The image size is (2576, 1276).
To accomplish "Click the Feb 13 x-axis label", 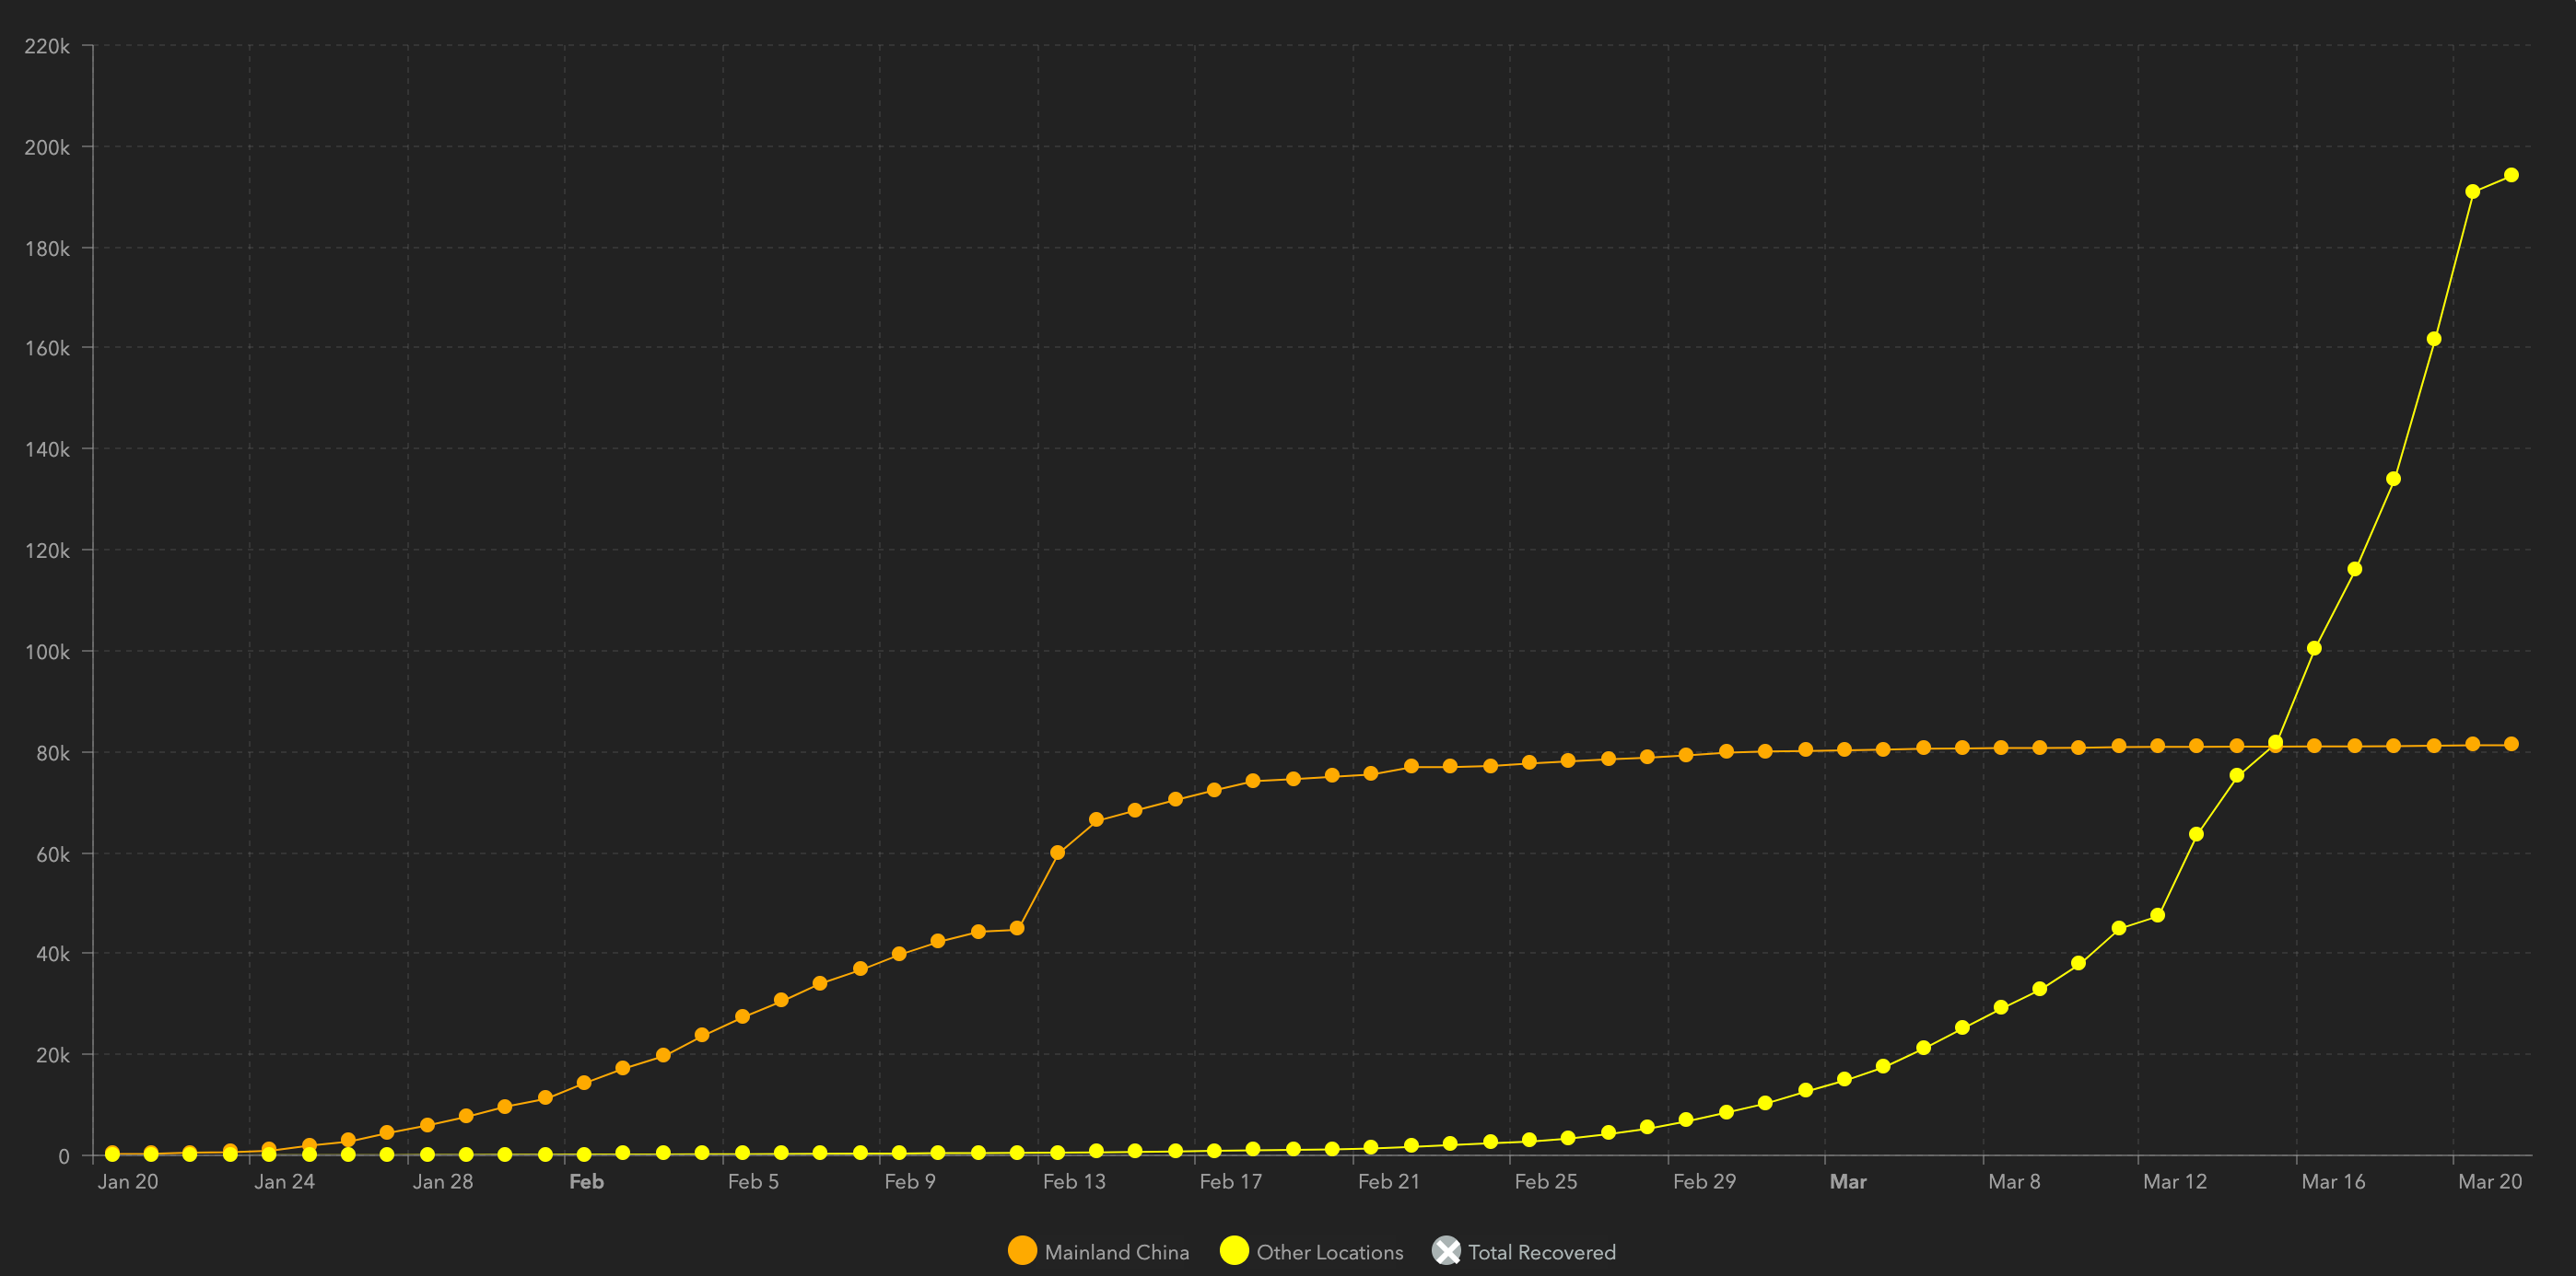I will (x=1074, y=1181).
